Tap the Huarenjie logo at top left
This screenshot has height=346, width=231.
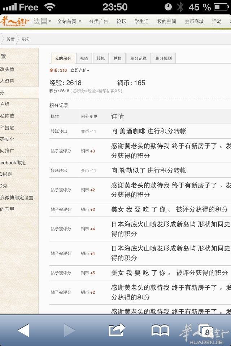15,21
